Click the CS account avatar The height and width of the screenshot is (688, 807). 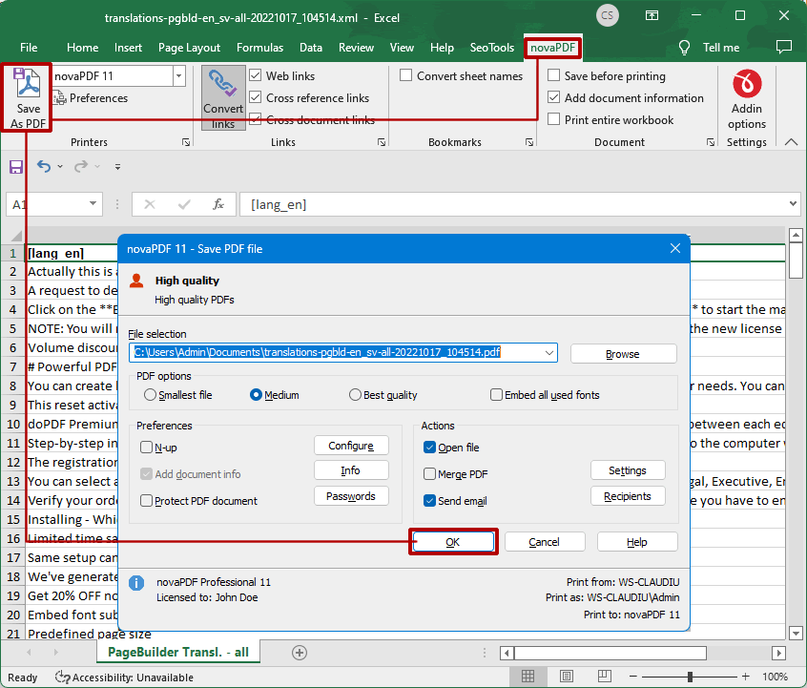click(x=608, y=15)
